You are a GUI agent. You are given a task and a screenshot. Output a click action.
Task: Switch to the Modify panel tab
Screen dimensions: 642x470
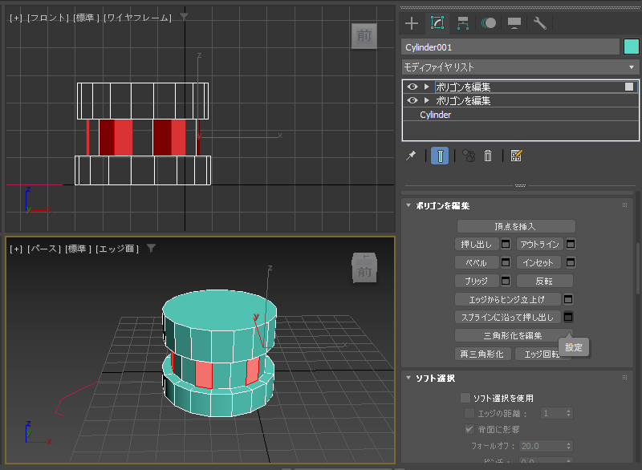437,23
